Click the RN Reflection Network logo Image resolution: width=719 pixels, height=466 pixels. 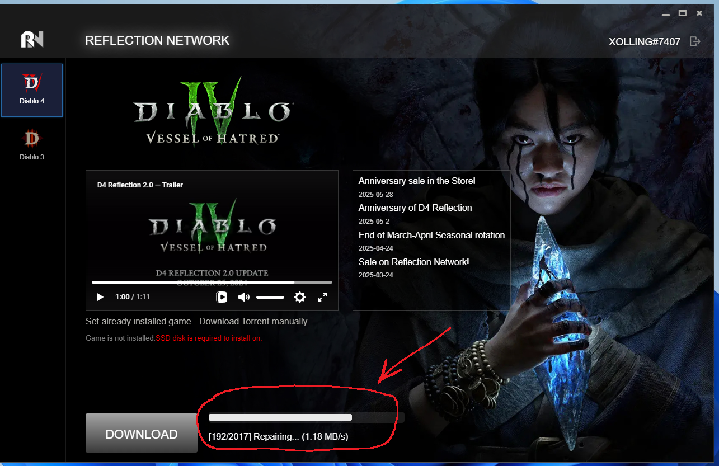[32, 39]
